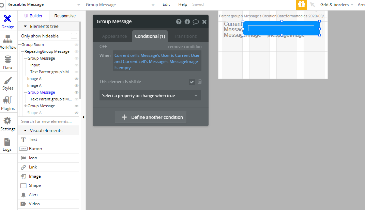365x210 pixels.
Task: Switch to the Transitions tab
Action: 185,36
